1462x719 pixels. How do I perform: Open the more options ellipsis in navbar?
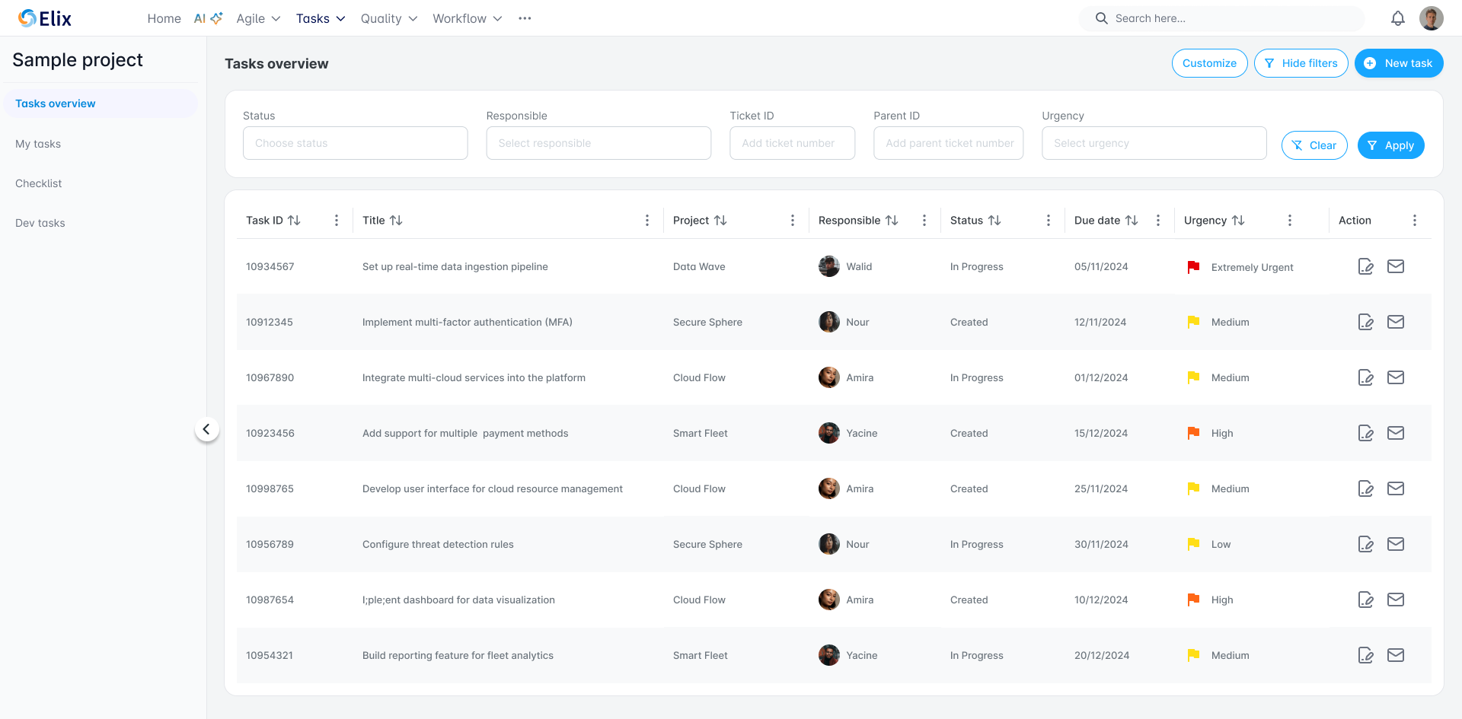point(525,18)
